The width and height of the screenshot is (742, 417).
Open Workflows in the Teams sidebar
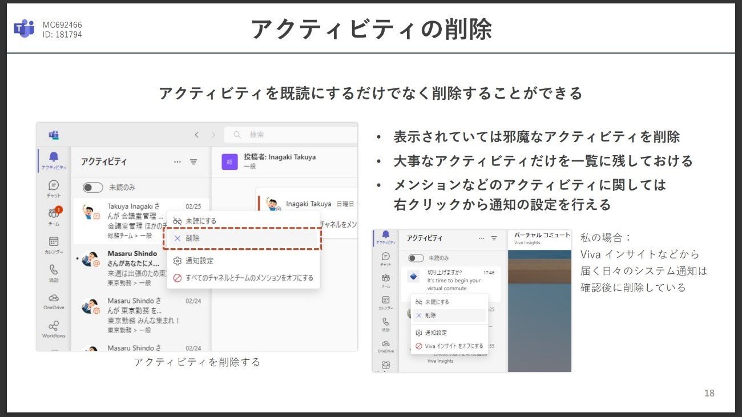(54, 329)
